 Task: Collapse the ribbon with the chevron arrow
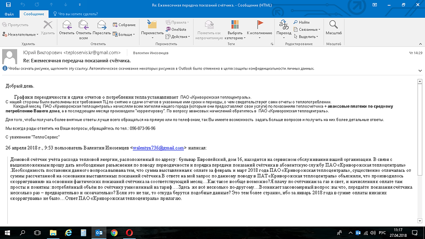[x=420, y=44]
